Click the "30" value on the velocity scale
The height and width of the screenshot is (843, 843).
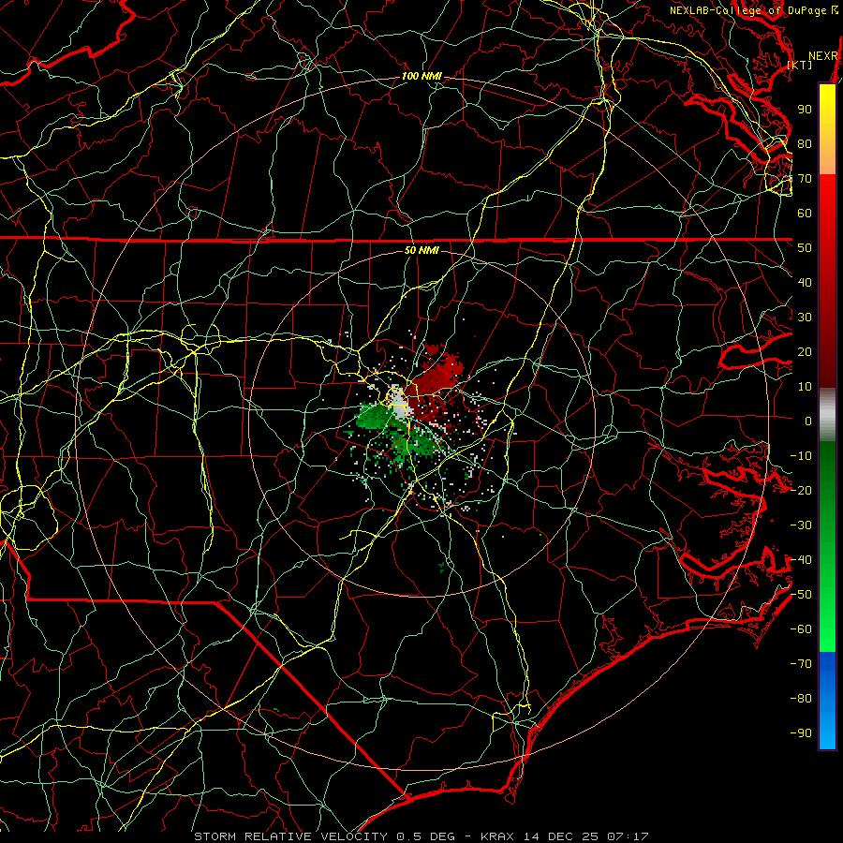[x=805, y=318]
